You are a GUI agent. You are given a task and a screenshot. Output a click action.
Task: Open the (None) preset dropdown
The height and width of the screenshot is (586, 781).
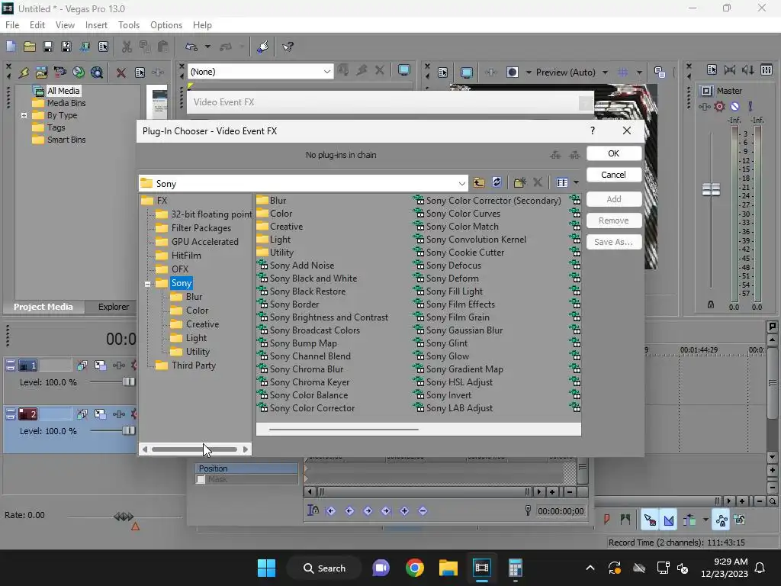click(326, 72)
